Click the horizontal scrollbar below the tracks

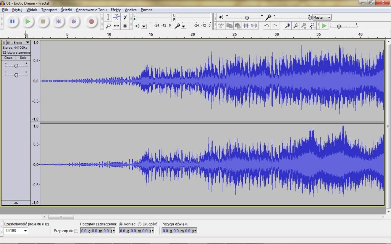tap(61, 217)
